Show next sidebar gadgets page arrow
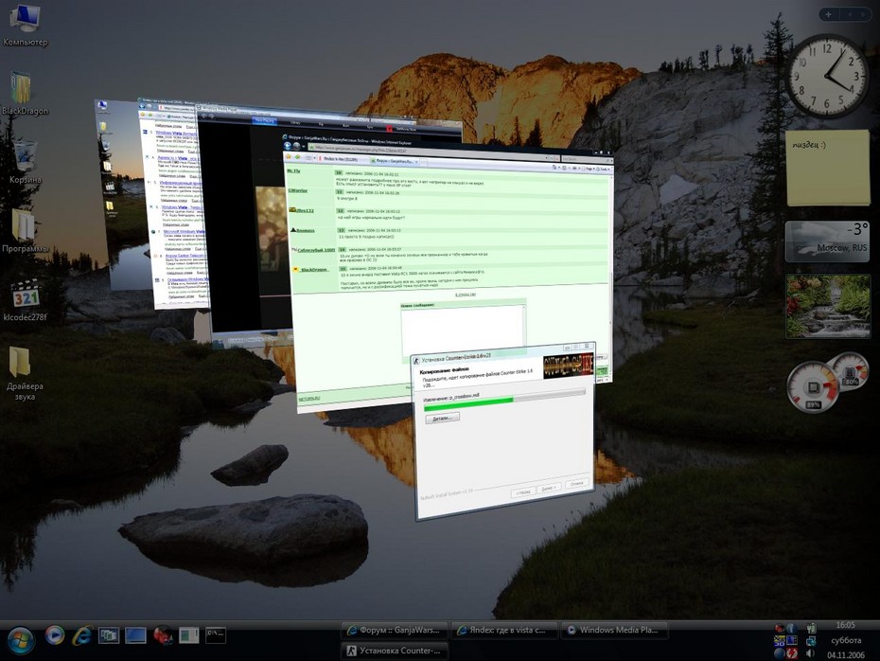Viewport: 880px width, 661px height. click(x=863, y=14)
